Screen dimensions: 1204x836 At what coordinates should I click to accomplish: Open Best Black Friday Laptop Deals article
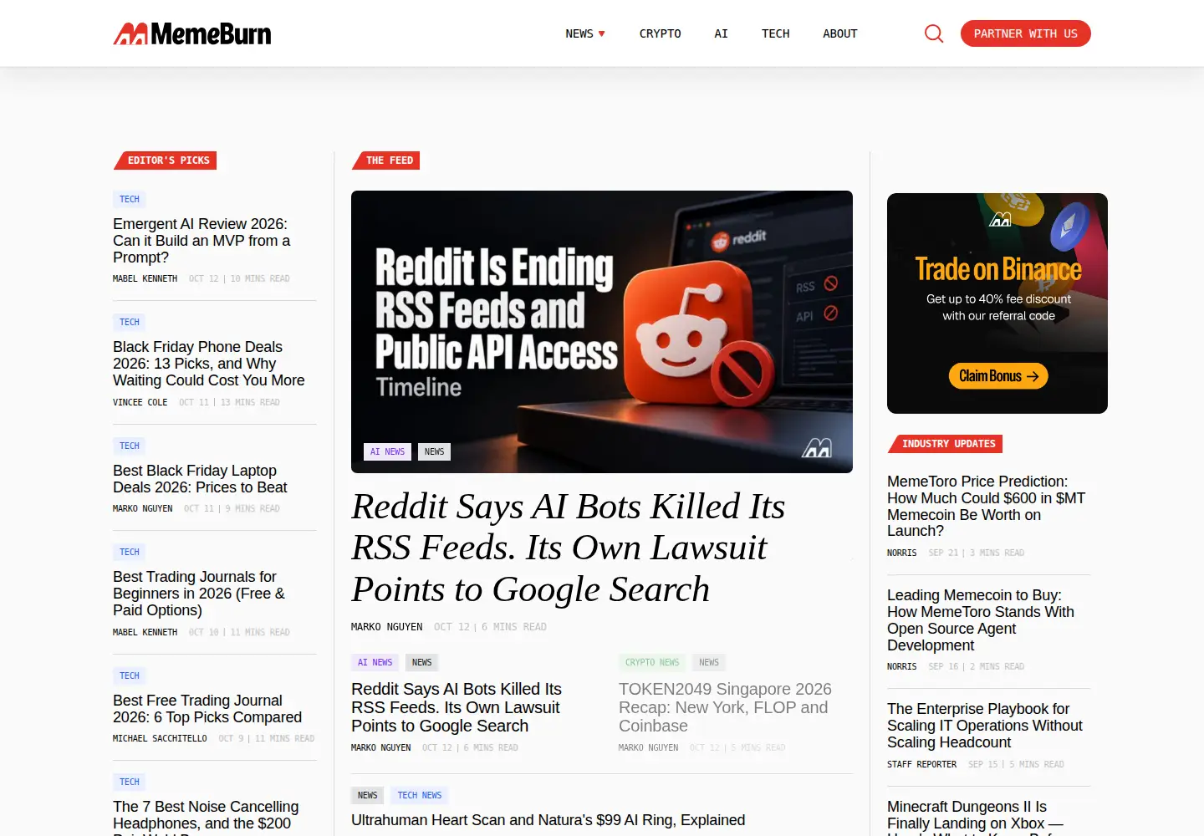(200, 479)
